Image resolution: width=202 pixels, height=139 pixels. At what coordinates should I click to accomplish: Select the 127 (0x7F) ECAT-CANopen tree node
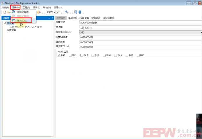pyautogui.click(x=26, y=27)
